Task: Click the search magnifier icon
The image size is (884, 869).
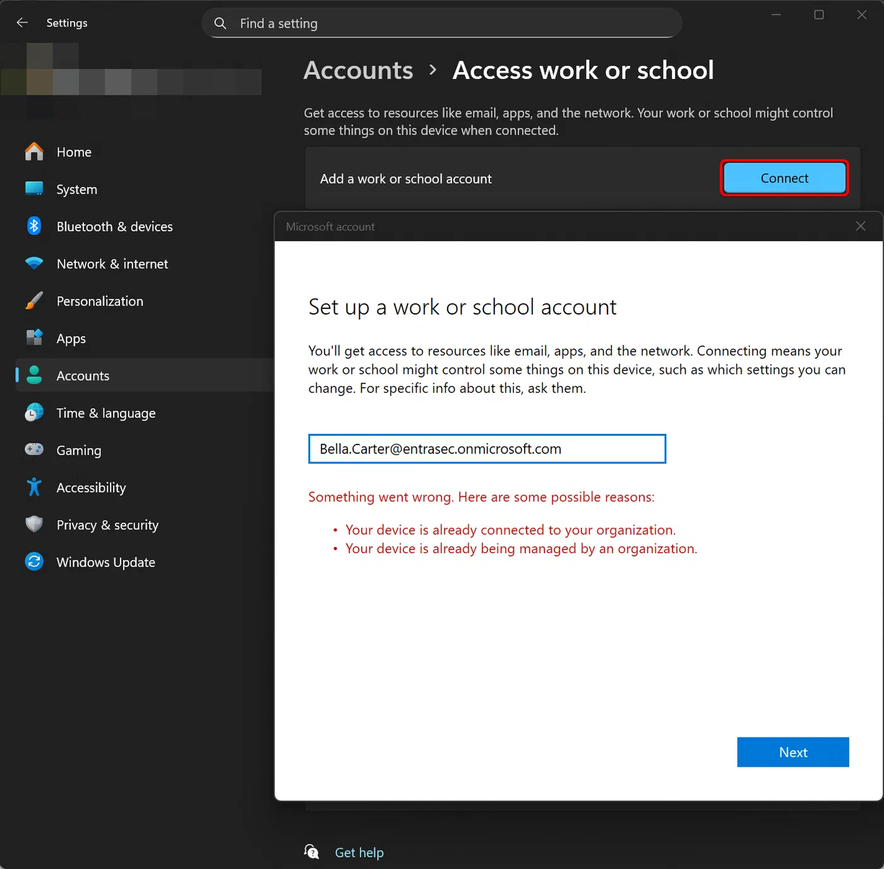Action: (220, 23)
